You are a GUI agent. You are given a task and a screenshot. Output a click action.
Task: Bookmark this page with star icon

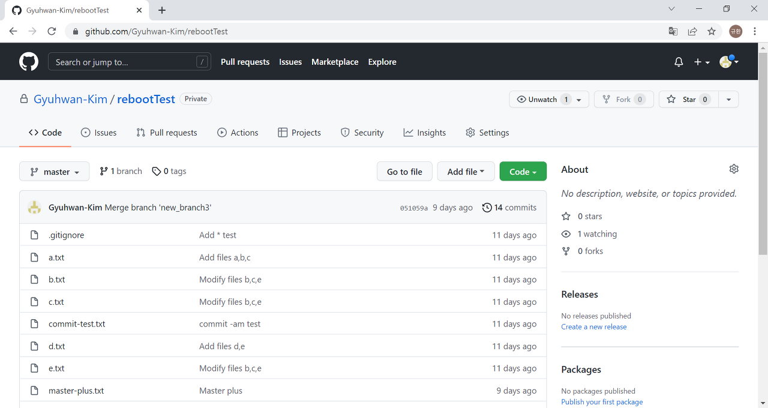(x=712, y=31)
